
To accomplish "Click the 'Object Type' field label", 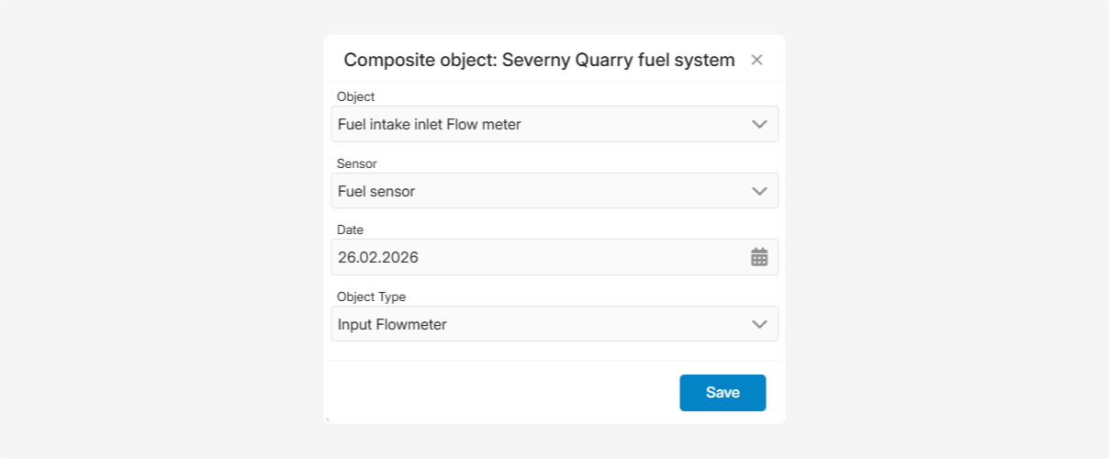I will point(371,297).
